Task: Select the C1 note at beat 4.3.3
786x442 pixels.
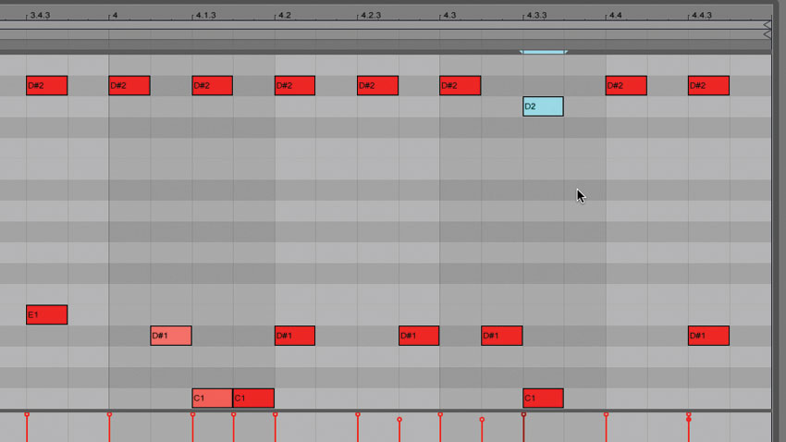Action: tap(543, 398)
